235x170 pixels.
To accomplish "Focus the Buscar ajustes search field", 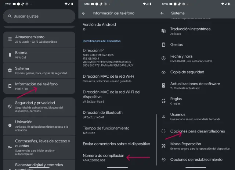I will coord(39,16).
